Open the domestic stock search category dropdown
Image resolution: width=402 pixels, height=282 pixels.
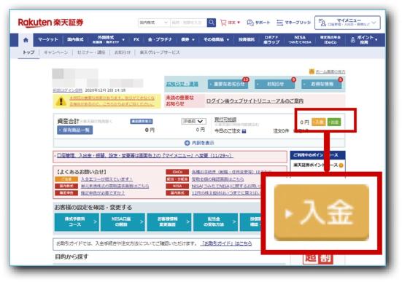pyautogui.click(x=153, y=23)
